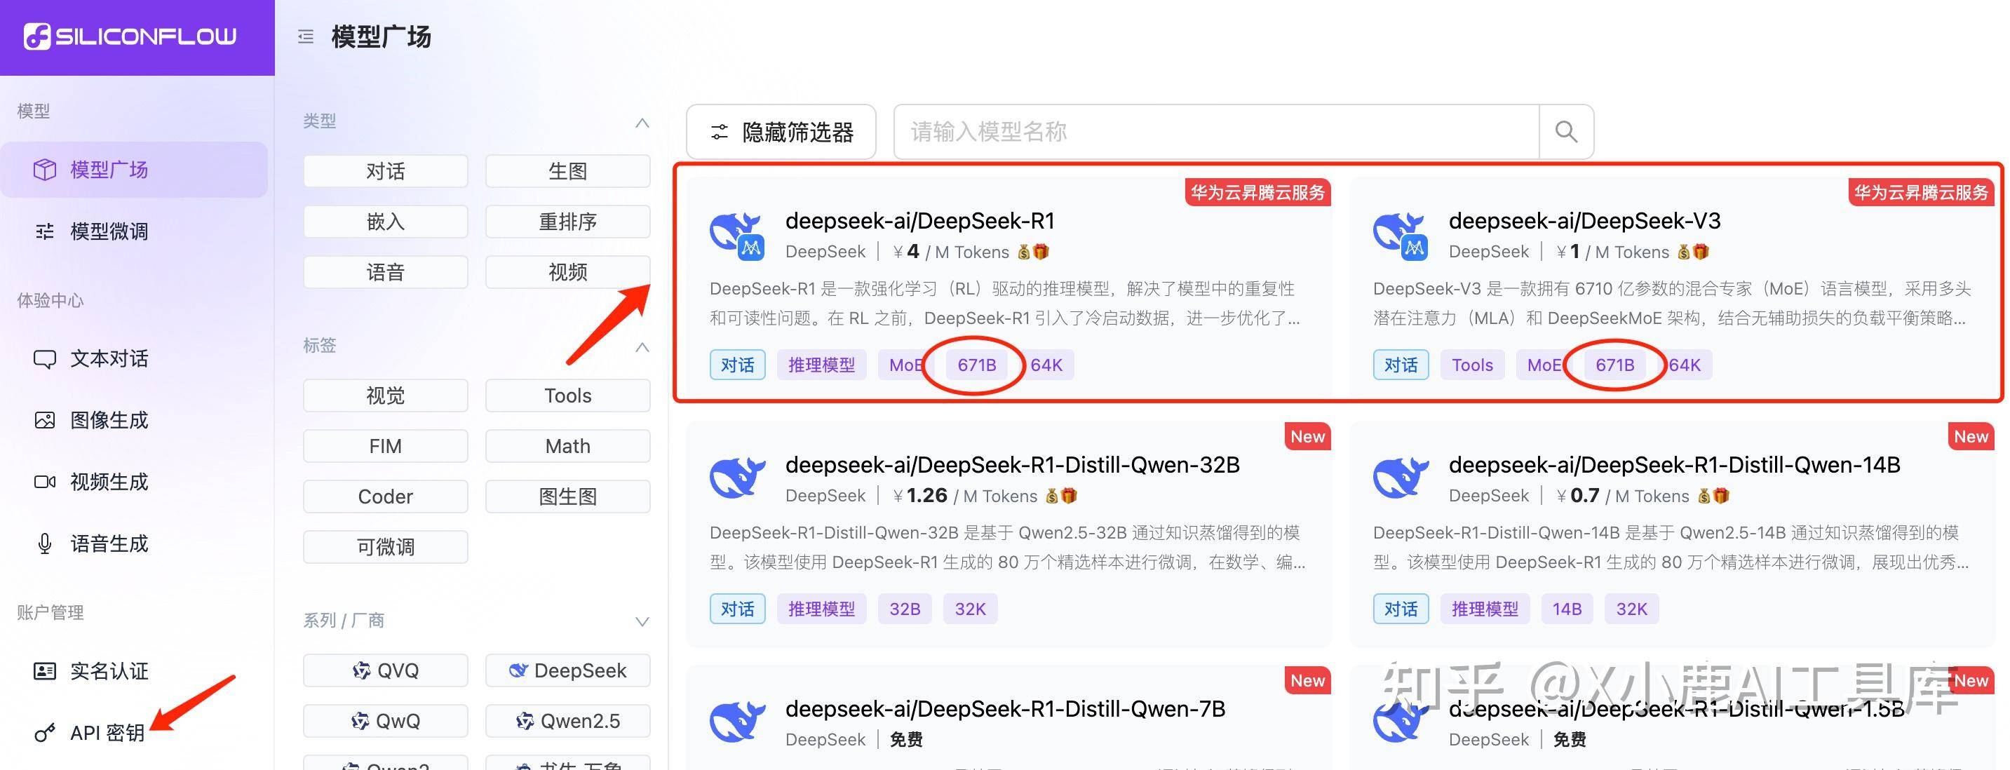This screenshot has height=770, width=2010.
Task: Filter by QwQ series
Action: (x=386, y=721)
